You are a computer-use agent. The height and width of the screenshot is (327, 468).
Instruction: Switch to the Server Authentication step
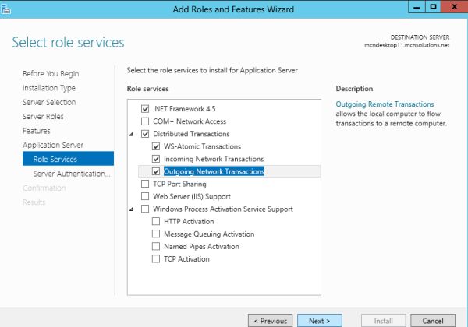pos(71,174)
